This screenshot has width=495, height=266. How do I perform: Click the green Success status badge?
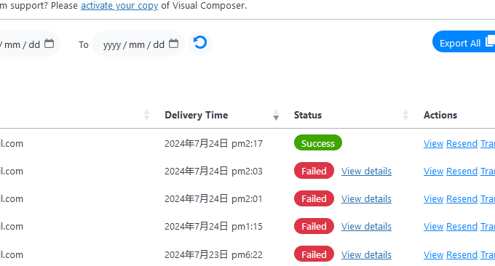click(x=318, y=142)
